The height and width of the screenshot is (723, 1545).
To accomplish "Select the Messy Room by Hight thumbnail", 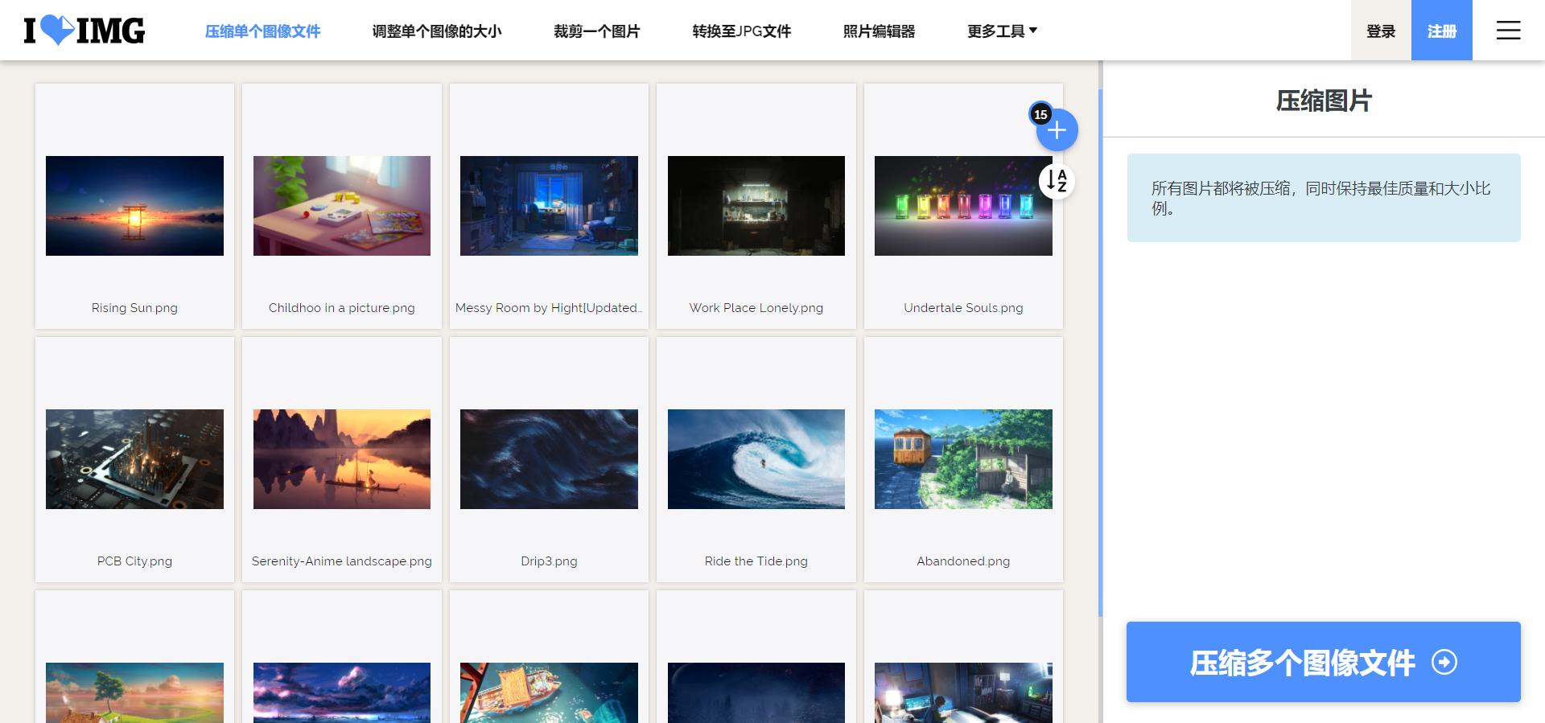I will tap(549, 206).
